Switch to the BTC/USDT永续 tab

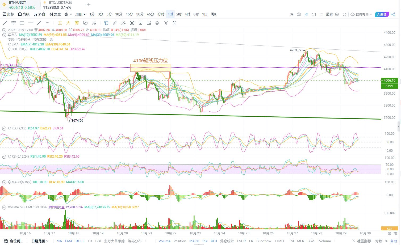[x=60, y=3]
